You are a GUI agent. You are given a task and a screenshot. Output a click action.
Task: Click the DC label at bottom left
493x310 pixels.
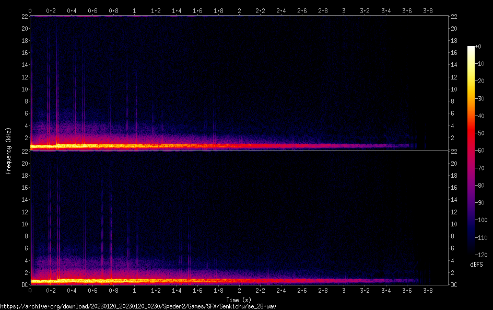[24, 285]
